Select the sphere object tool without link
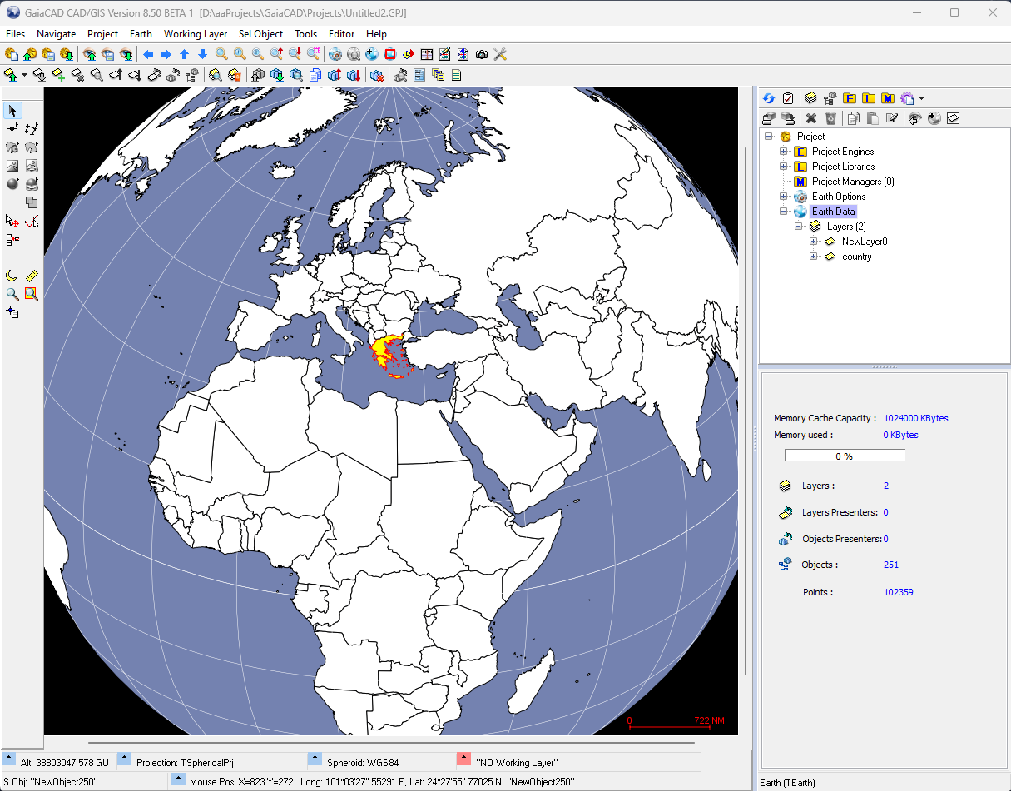This screenshot has height=792, width=1011. click(x=12, y=184)
